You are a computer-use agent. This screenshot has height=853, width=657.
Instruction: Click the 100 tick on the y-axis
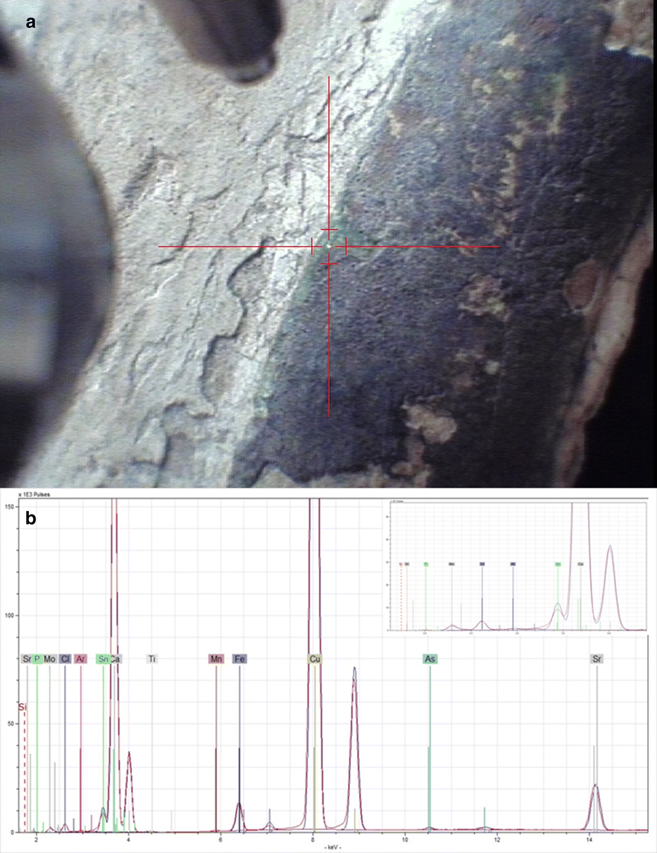10,615
